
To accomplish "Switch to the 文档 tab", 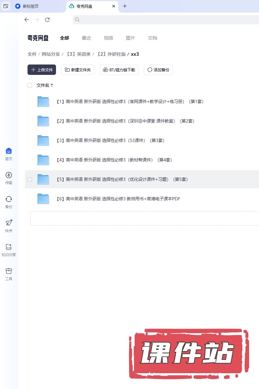I will (152, 38).
